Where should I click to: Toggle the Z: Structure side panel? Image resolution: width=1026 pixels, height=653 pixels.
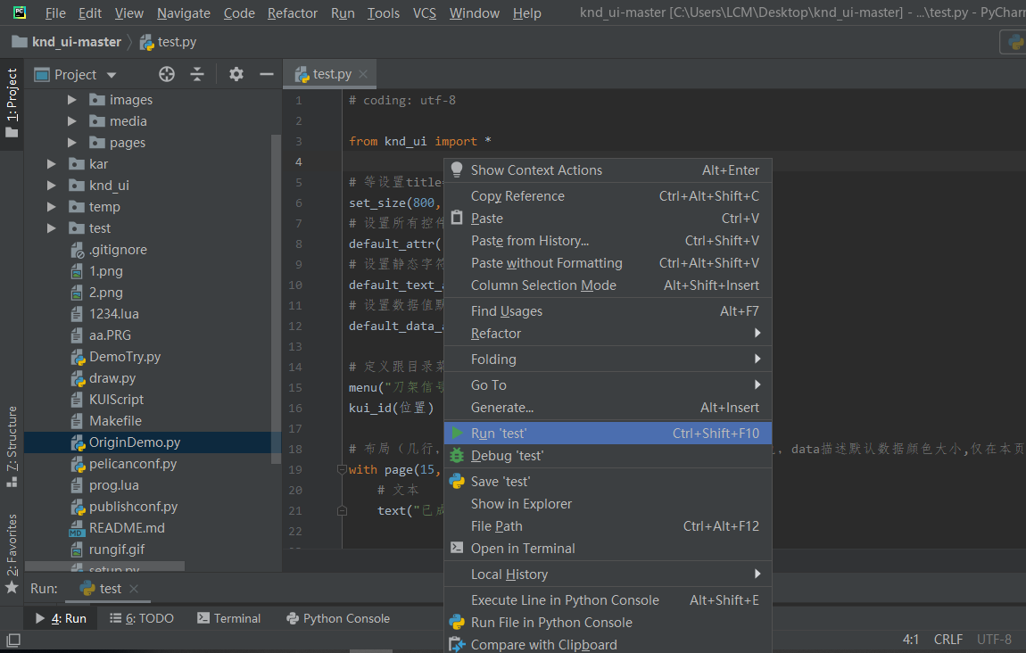(x=12, y=446)
